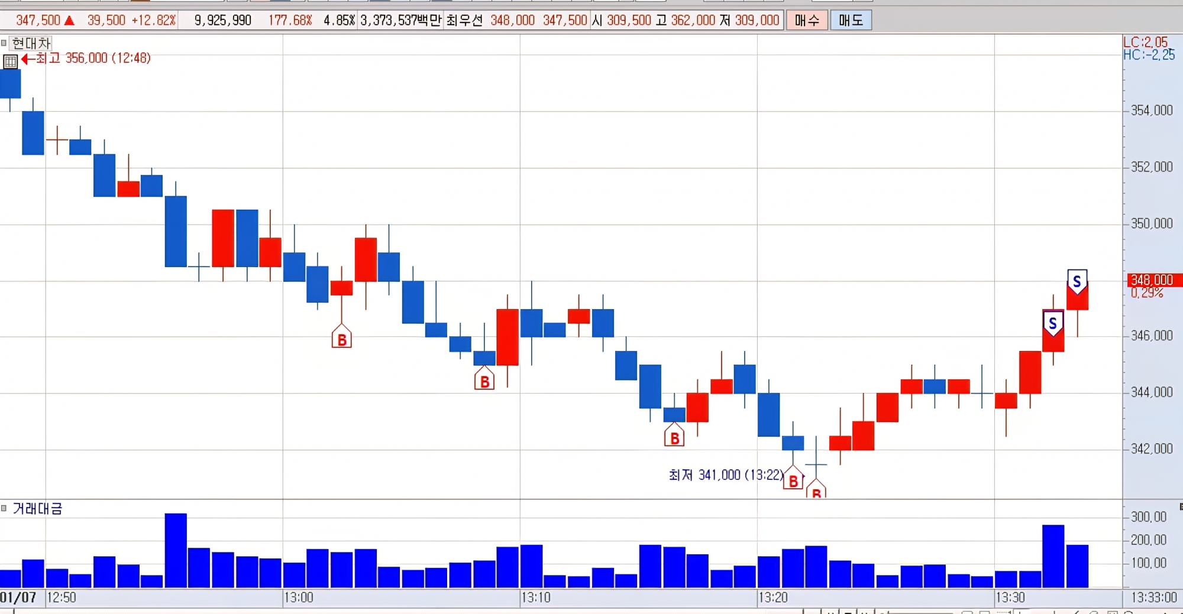Screen dimensions: 1183x614
Task: Click the 13:33:00 time on the axis
Action: 1154,597
